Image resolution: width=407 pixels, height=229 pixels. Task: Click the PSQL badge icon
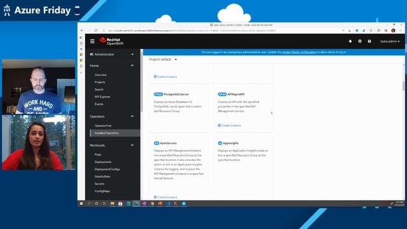158,94
